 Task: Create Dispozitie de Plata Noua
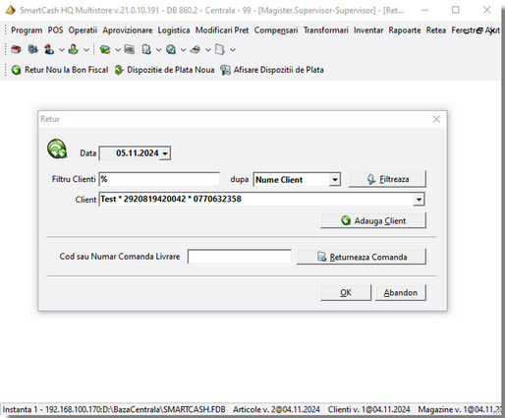click(x=164, y=70)
